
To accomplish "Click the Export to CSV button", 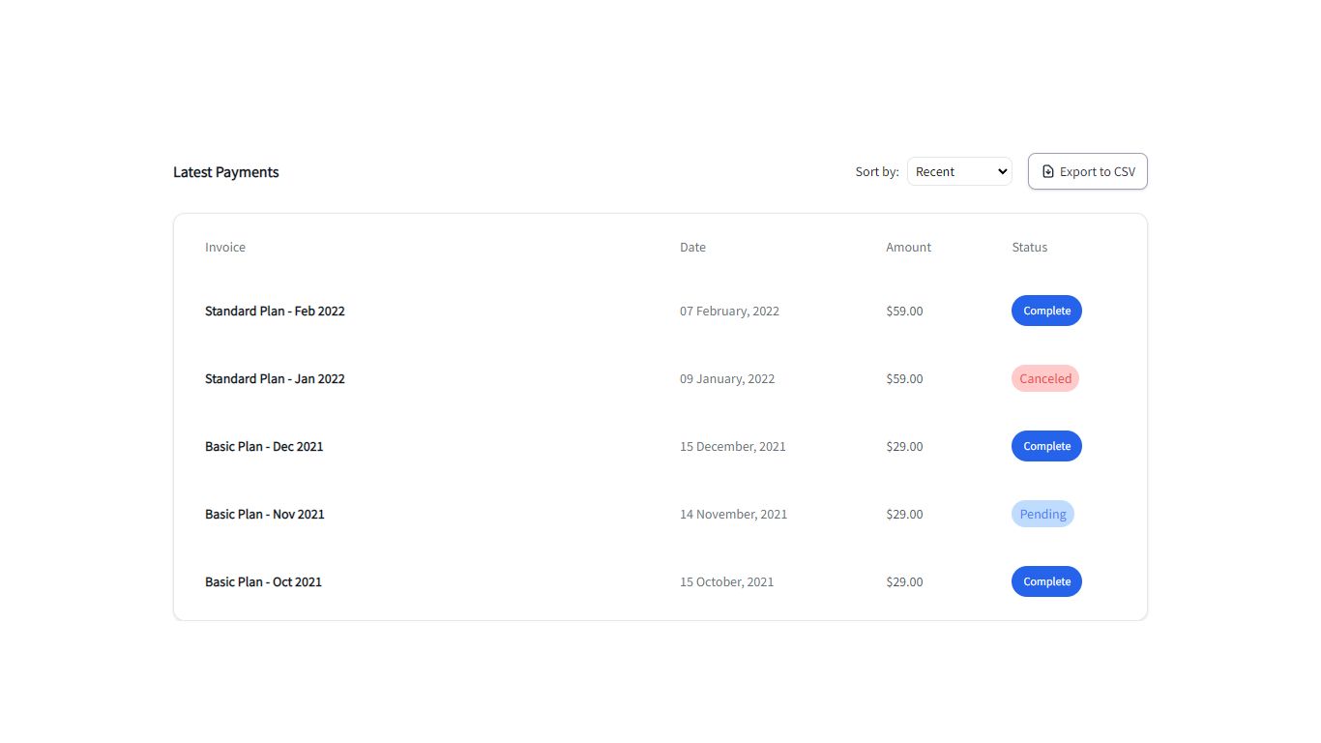I will click(1087, 171).
